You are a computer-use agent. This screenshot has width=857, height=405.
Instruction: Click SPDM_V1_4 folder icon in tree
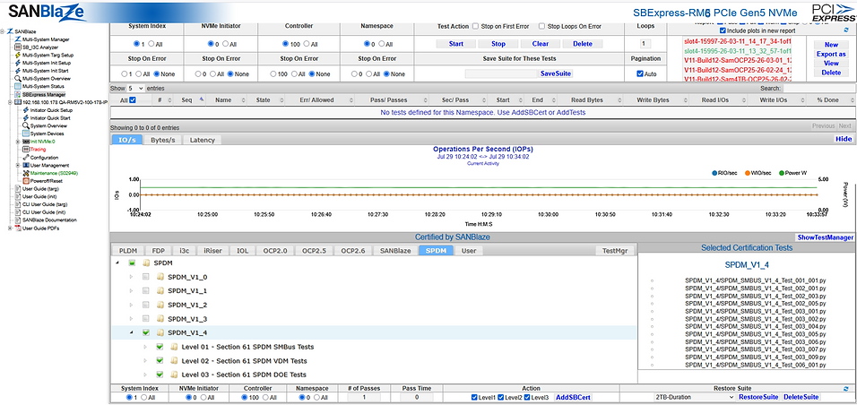pyautogui.click(x=160, y=332)
